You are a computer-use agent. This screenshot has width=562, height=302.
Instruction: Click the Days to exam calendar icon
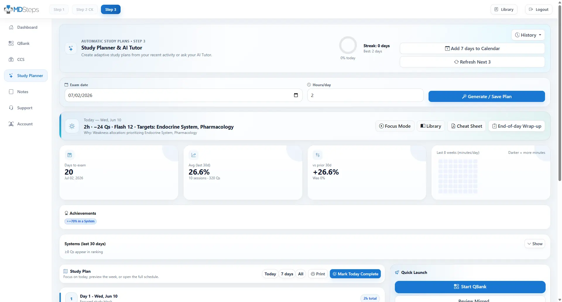click(x=70, y=155)
